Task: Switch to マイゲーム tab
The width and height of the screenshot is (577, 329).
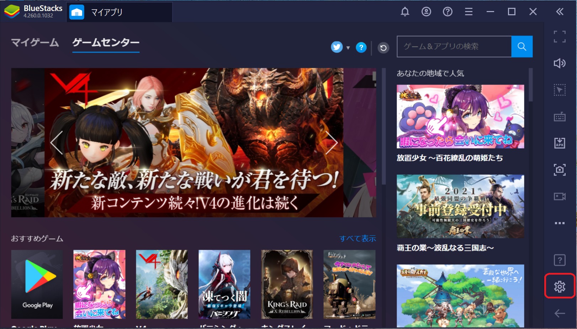Action: click(35, 43)
